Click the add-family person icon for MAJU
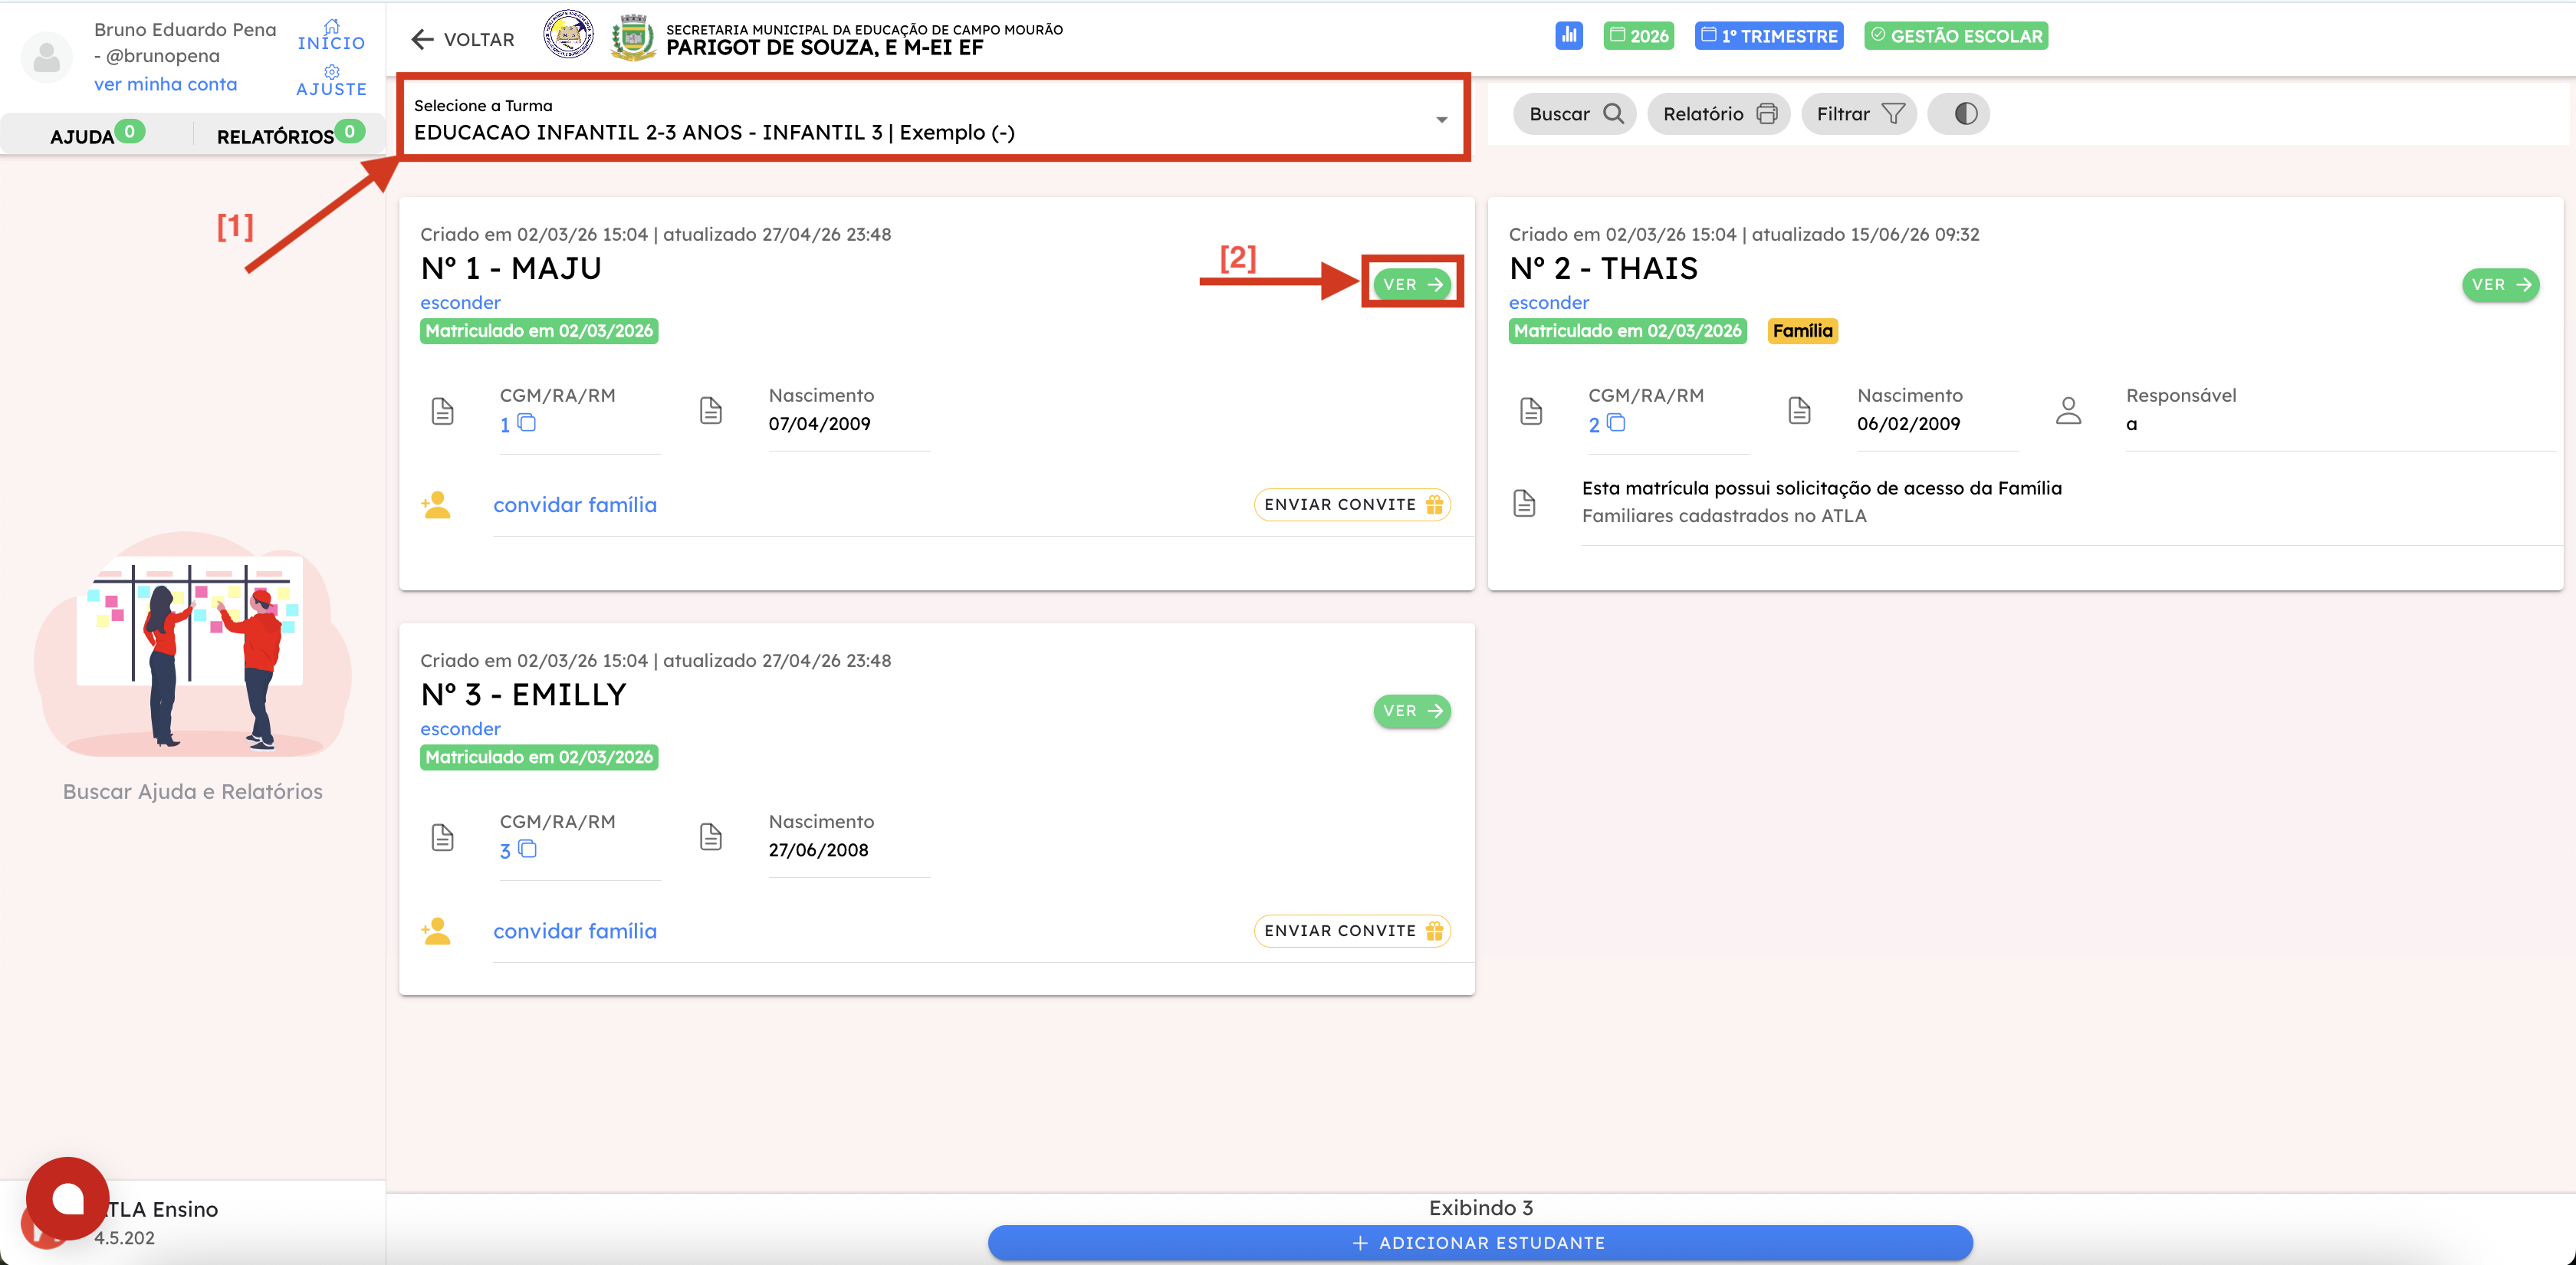Image resolution: width=2576 pixels, height=1265 pixels. (436, 505)
